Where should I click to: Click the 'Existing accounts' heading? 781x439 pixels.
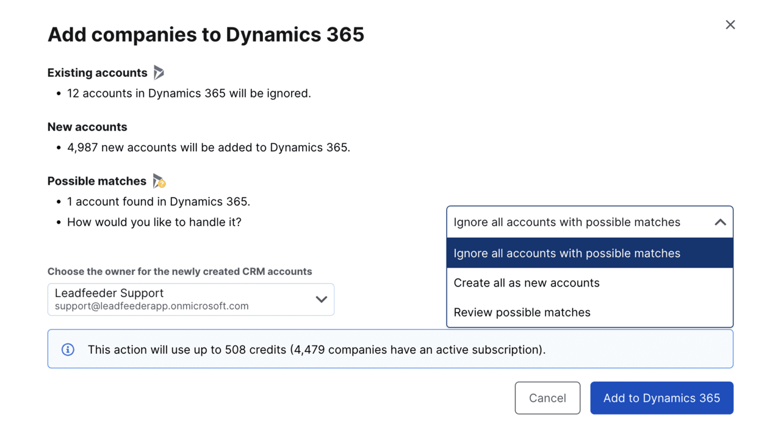tap(98, 73)
